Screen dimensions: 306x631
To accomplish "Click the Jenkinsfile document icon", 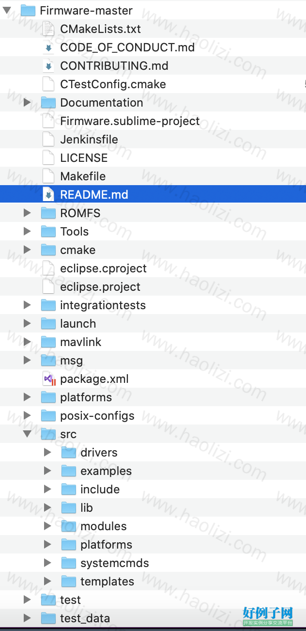I will pos(48,140).
